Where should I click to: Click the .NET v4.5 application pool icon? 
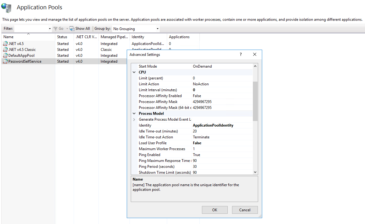5,44
